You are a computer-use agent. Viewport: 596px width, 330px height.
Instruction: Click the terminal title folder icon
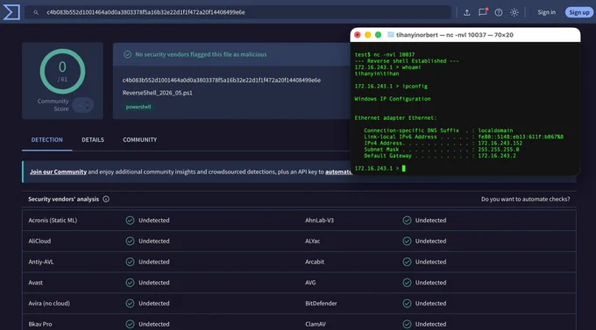pos(390,34)
